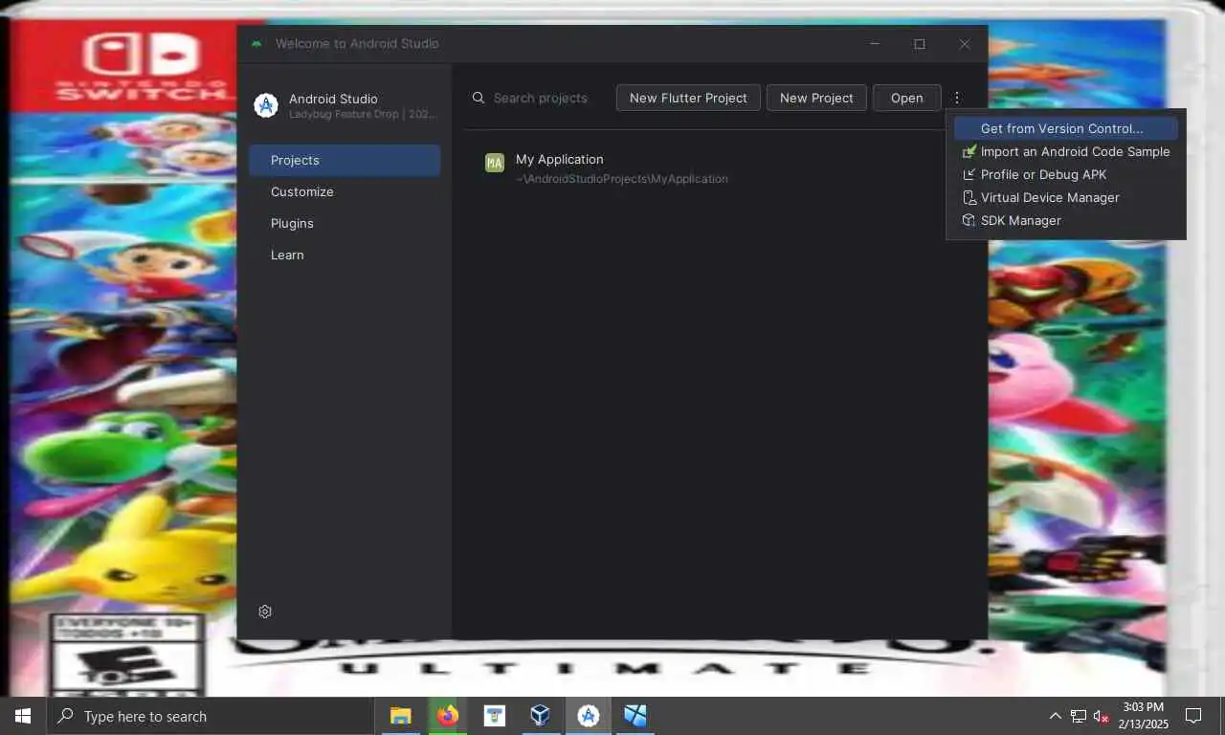
Task: Show hidden system tray icons
Action: point(1055,716)
